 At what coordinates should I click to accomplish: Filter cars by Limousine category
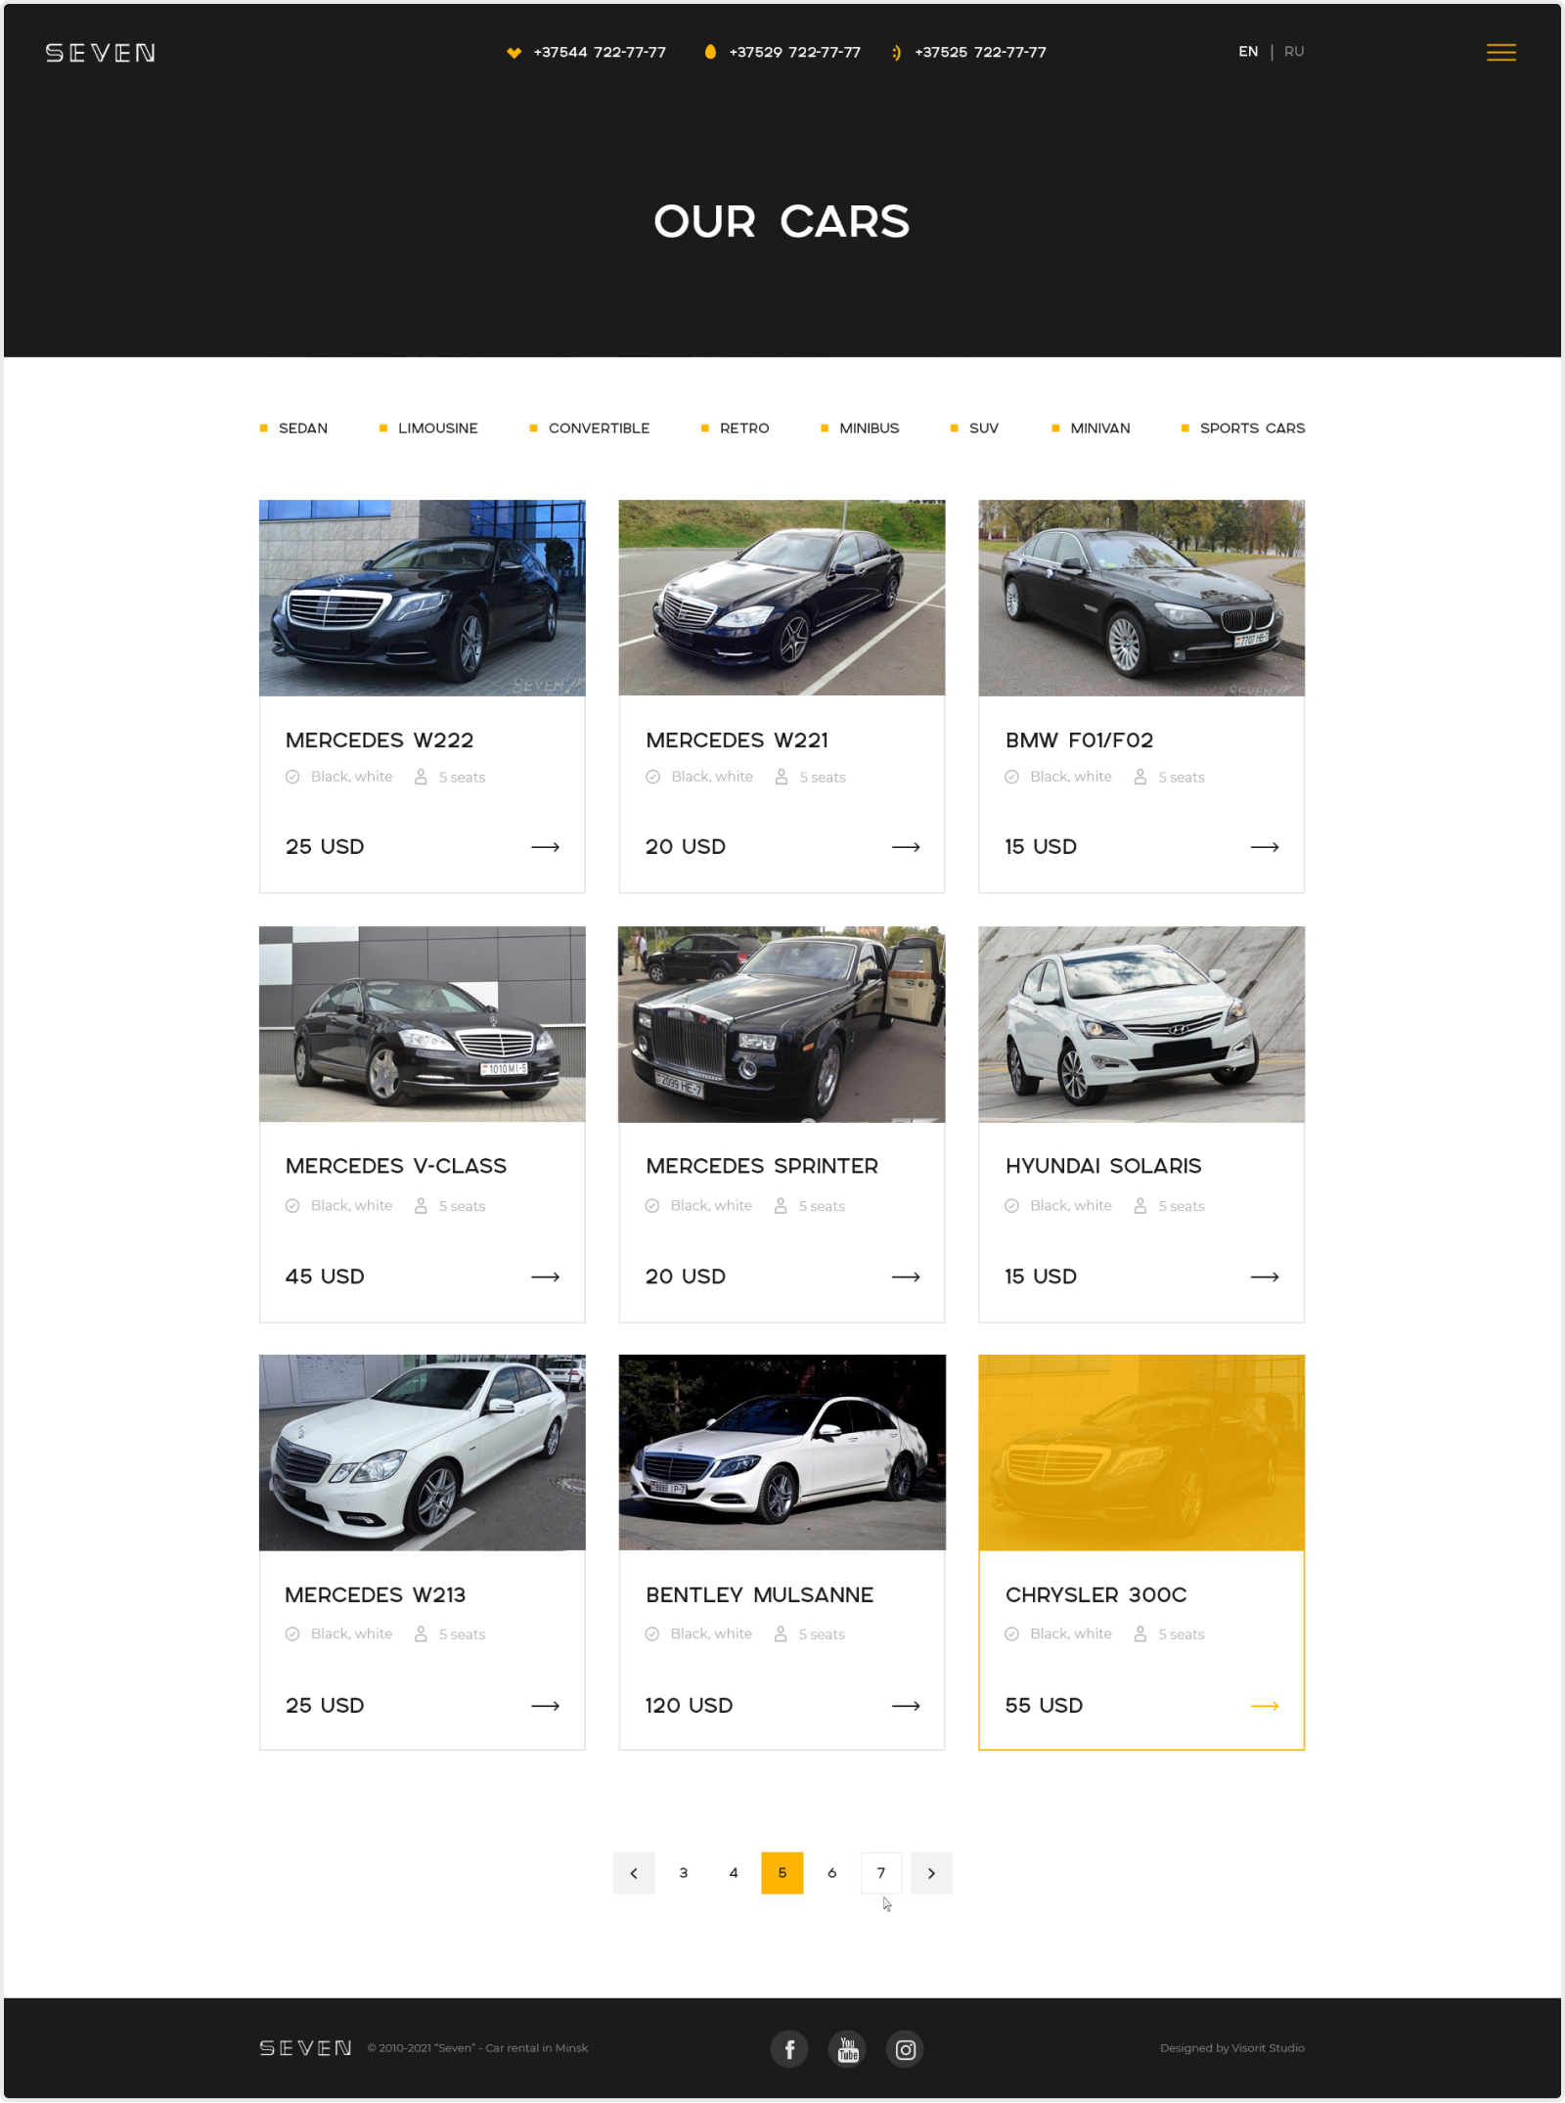(428, 428)
